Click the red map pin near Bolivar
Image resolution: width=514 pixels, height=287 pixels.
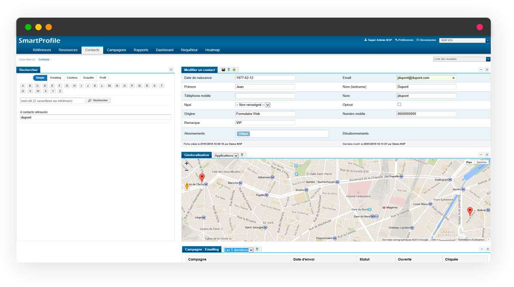click(x=470, y=211)
